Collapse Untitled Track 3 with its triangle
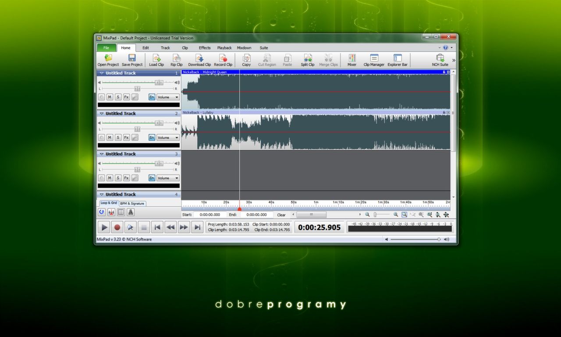Viewport: 561px width, 337px height. click(x=102, y=154)
